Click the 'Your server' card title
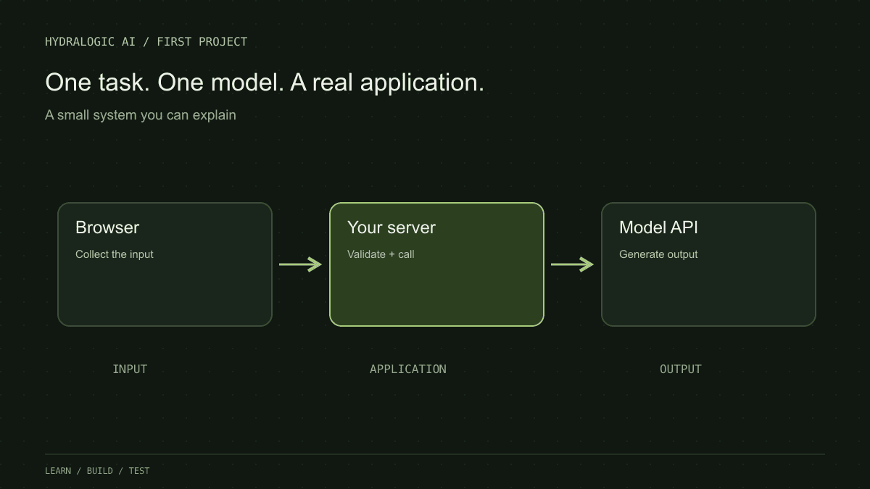 tap(391, 227)
